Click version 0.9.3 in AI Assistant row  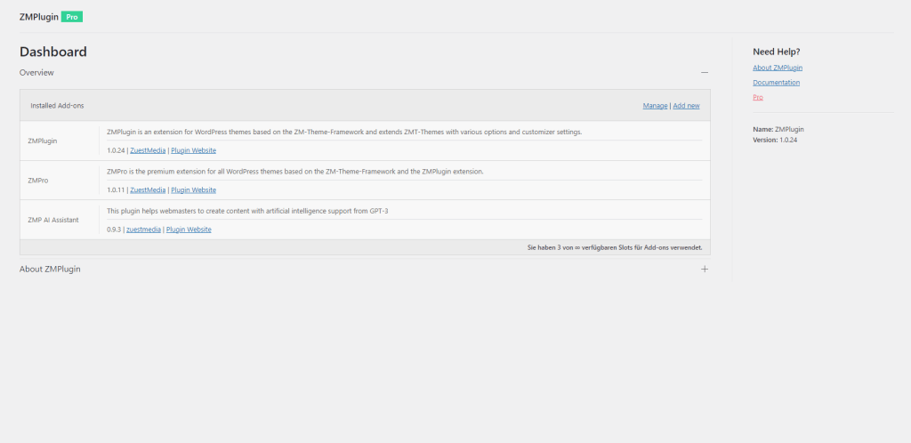pyautogui.click(x=114, y=230)
